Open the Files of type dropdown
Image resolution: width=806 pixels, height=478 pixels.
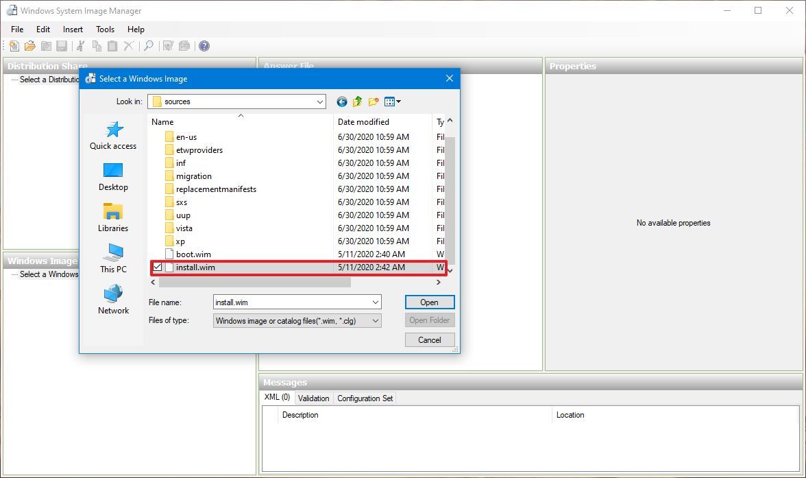coord(297,320)
